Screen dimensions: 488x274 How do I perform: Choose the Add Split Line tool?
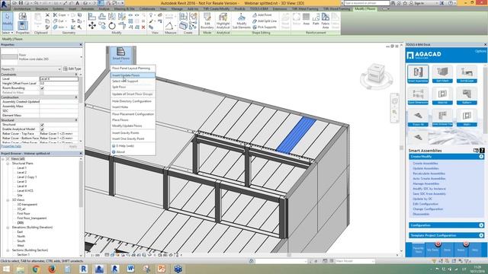coord(265,21)
